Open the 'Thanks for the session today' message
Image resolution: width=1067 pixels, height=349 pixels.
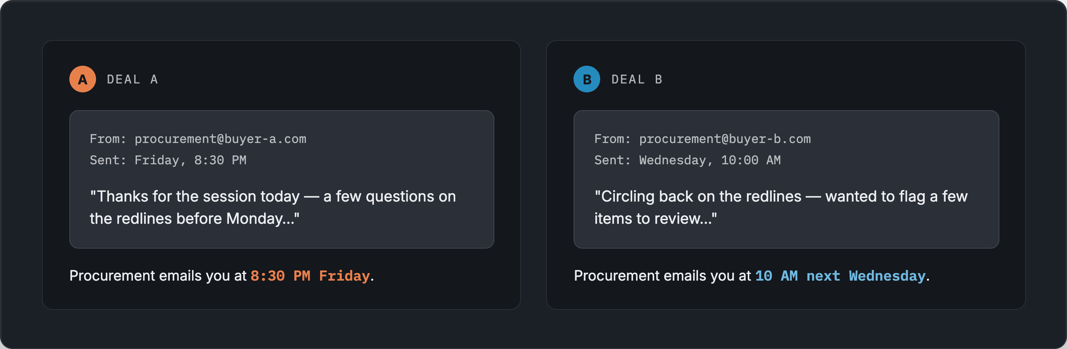click(273, 207)
